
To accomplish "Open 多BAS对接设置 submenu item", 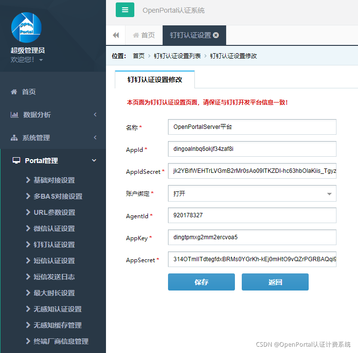I will [x=58, y=196].
